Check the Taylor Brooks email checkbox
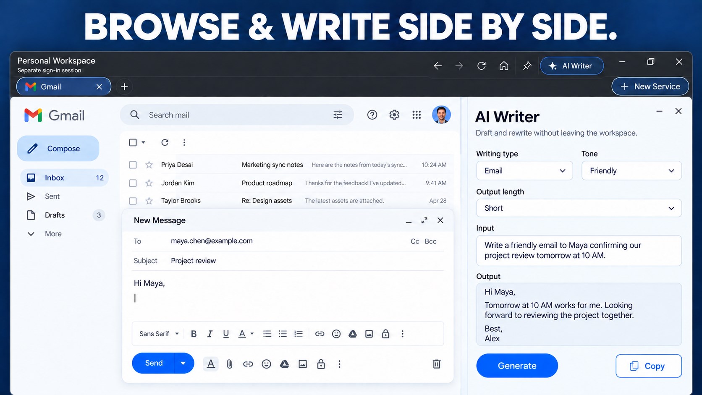This screenshot has height=395, width=702. (x=133, y=201)
